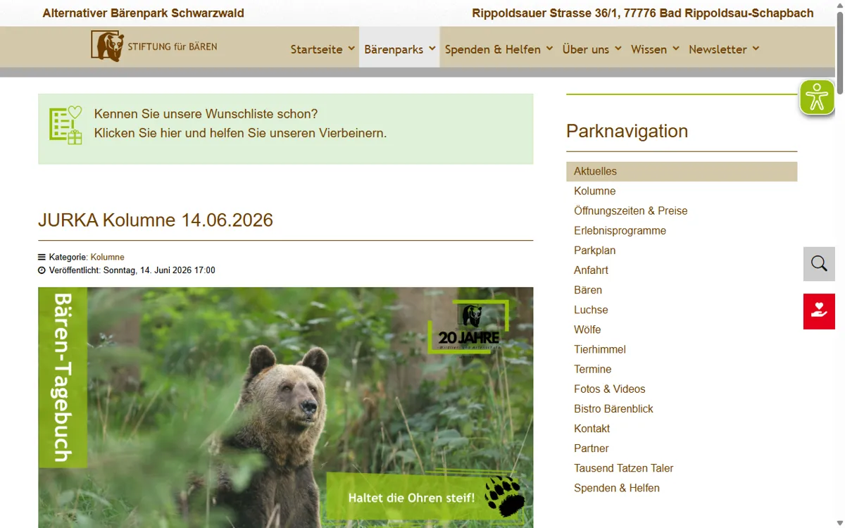This screenshot has height=528, width=845.
Task: Expand the Über uns menu chevron
Action: (x=618, y=49)
